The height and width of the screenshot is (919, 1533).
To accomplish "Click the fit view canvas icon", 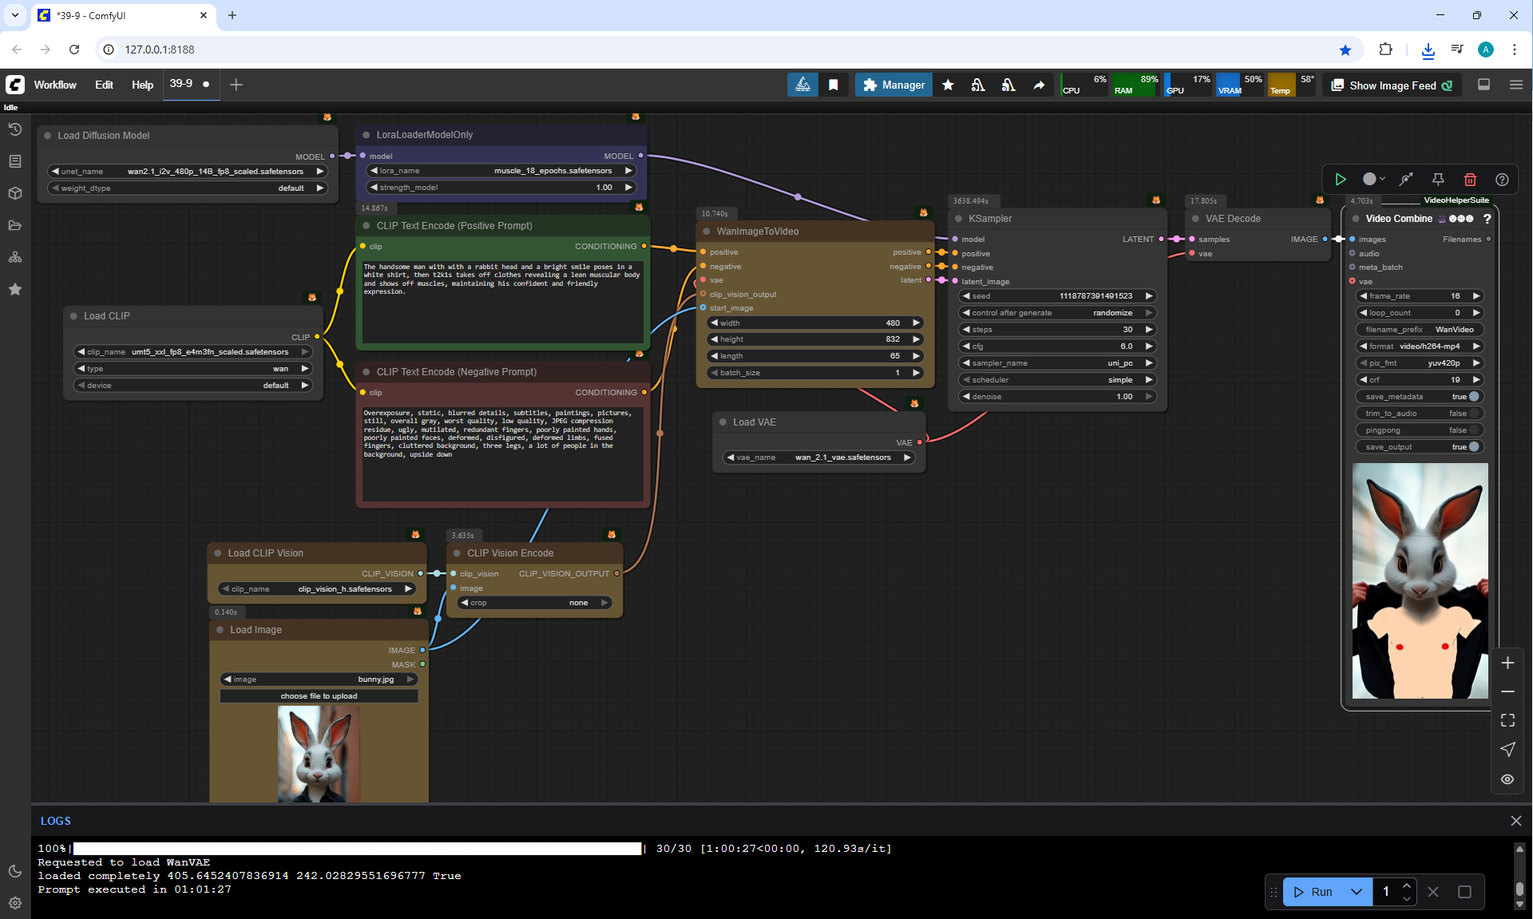I will [x=1507, y=720].
